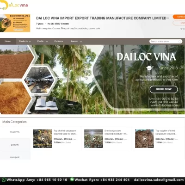Open the Contacts menu item
This screenshot has height=185, width=185.
59,41
